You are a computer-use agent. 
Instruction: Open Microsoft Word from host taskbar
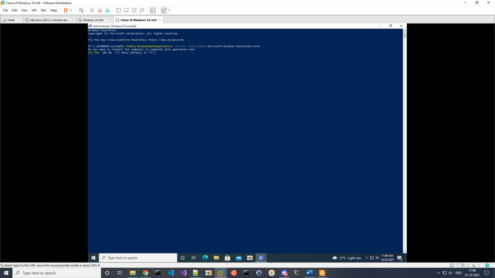point(309,273)
